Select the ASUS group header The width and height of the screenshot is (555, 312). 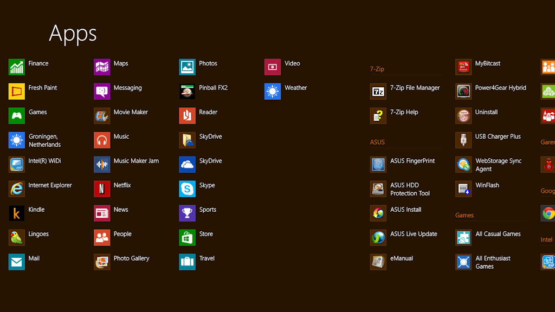point(377,142)
